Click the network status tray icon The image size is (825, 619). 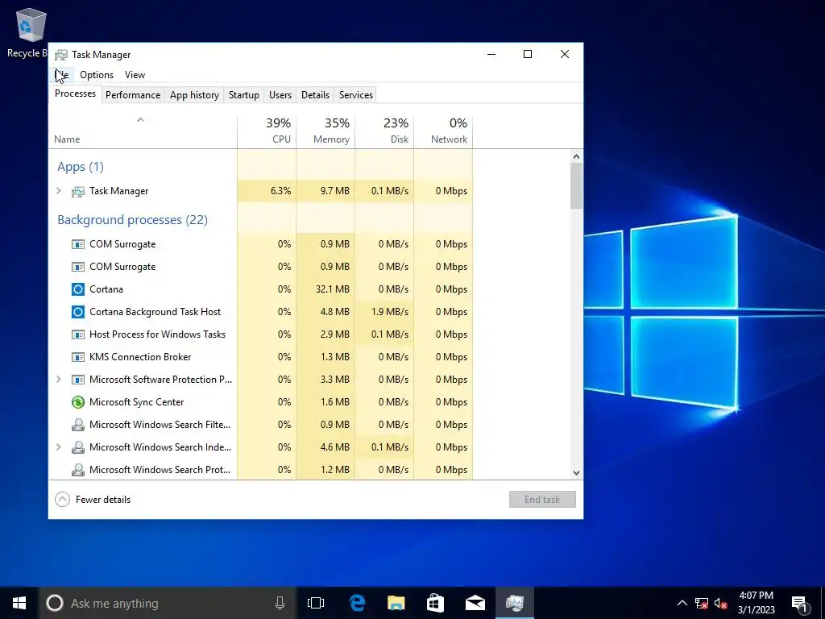click(x=702, y=603)
